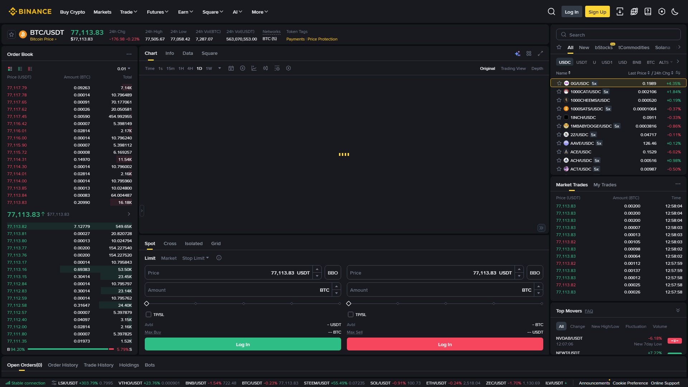This screenshot has height=387, width=688.
Task: Click the buy Amount BTC input field
Action: click(238, 290)
